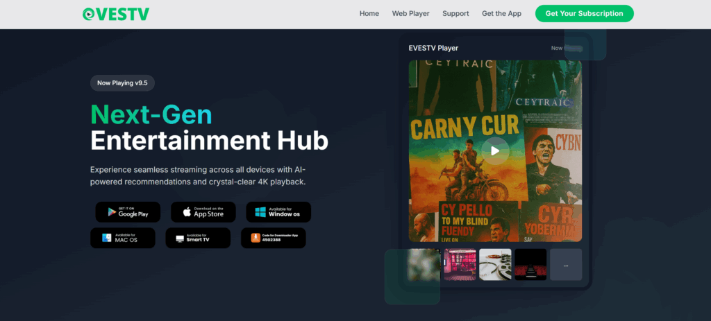The width and height of the screenshot is (711, 321).
Task: Go to the Web Player page
Action: [410, 13]
